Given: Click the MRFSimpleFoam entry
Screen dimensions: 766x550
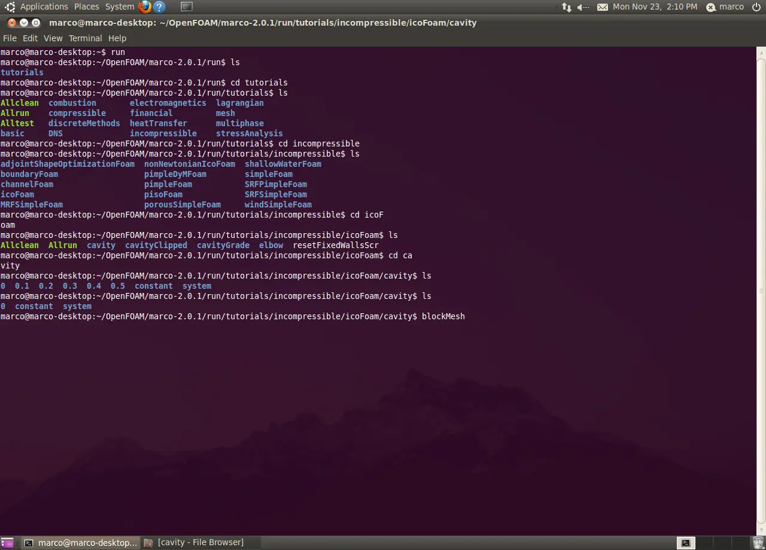Looking at the screenshot, I should point(32,204).
